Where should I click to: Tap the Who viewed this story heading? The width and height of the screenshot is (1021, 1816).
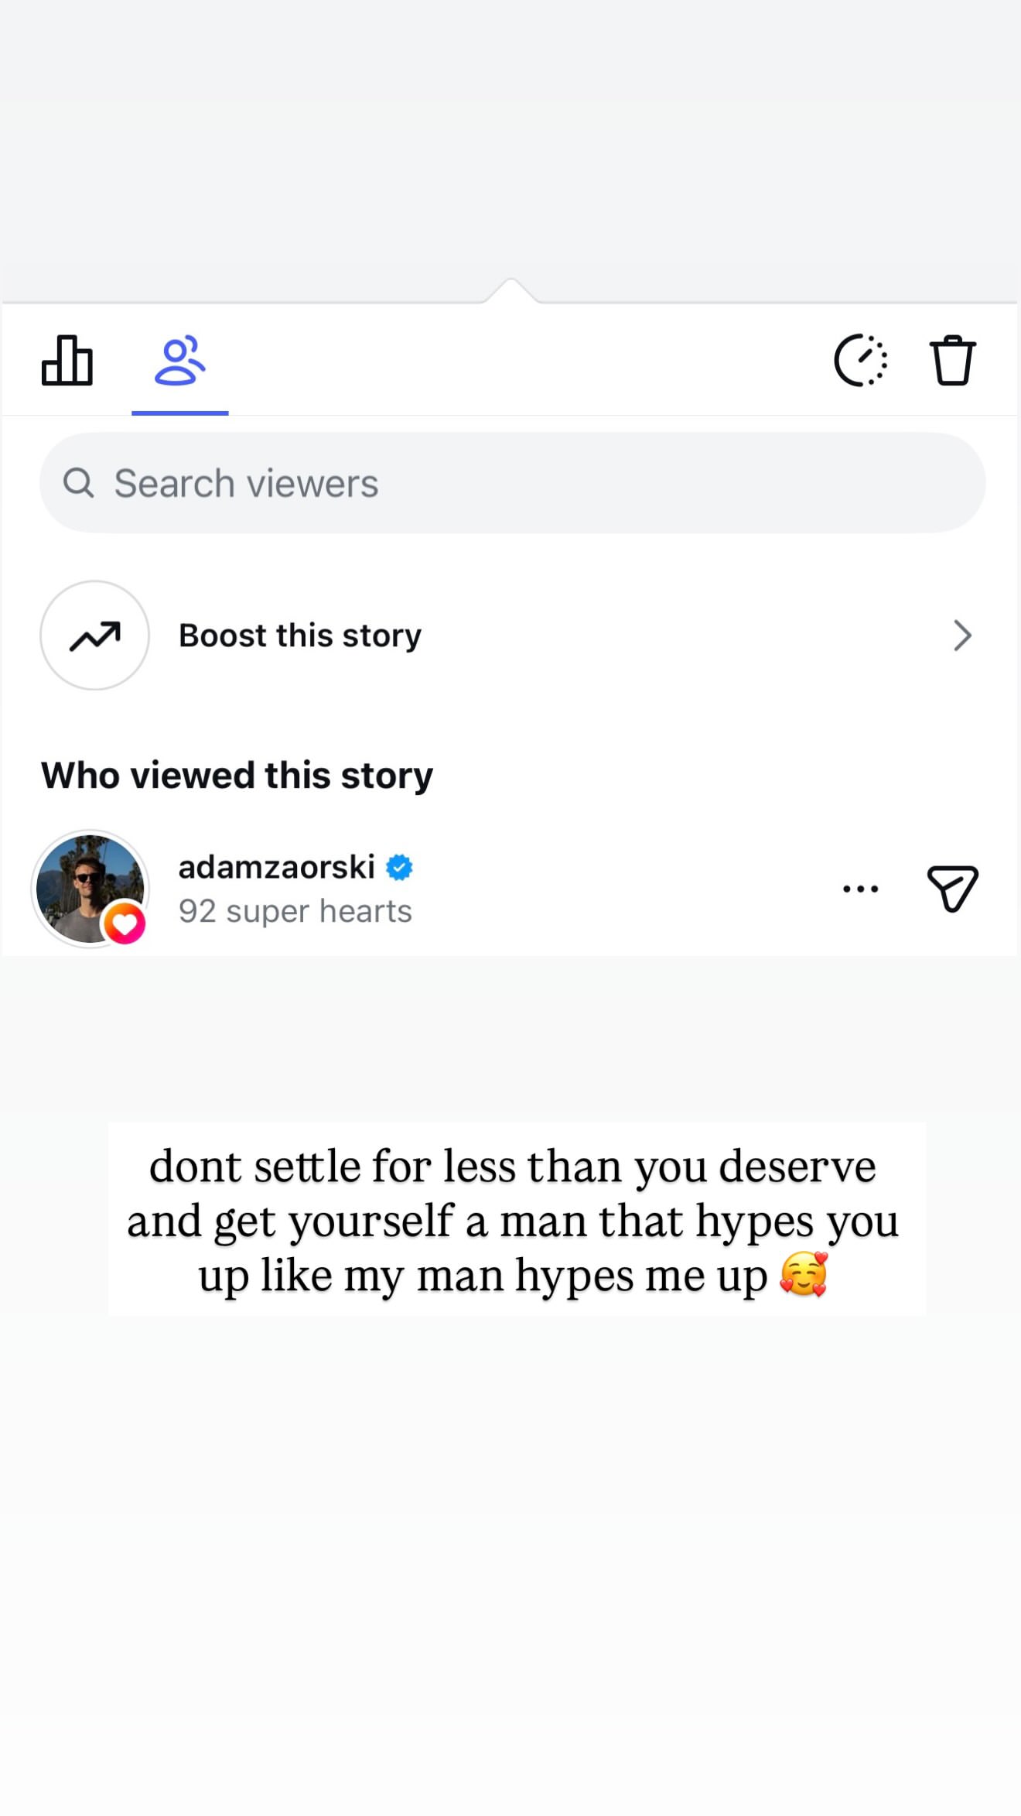coord(237,776)
